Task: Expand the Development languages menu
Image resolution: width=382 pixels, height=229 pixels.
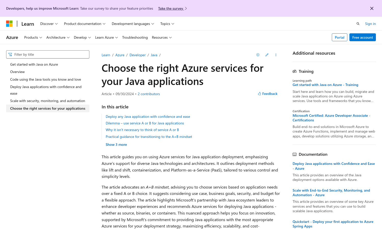Action: tap(133, 24)
